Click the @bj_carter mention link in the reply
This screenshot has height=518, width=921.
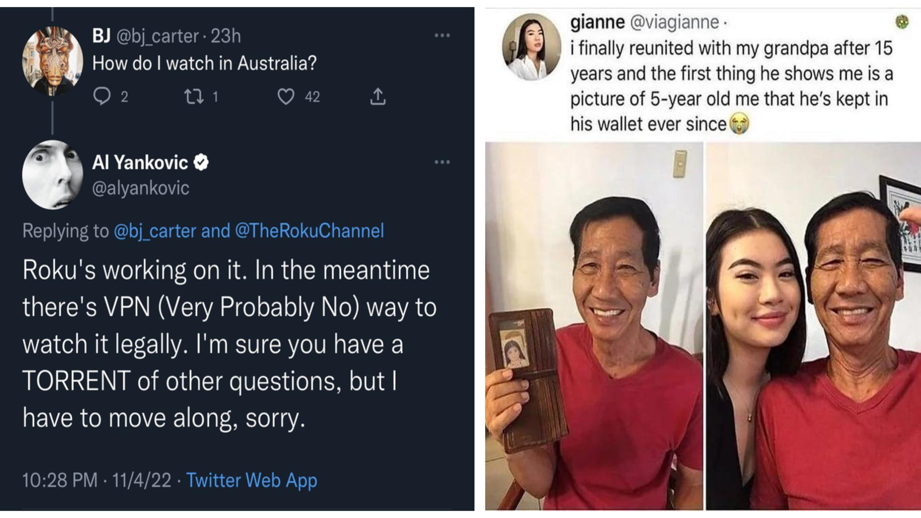click(x=155, y=231)
